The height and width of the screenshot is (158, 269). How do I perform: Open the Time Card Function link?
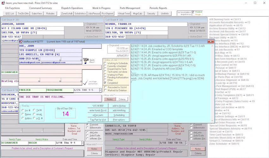click(226, 135)
